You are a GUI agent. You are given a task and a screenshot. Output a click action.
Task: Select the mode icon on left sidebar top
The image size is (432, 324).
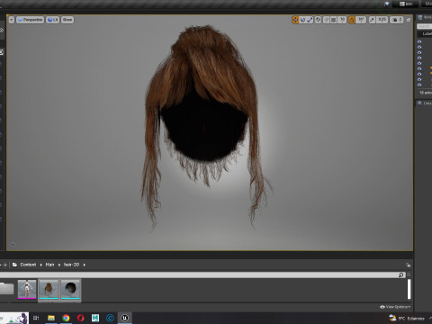coord(2,30)
